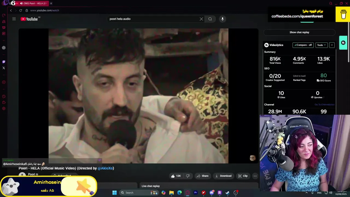Open the GX speed limiter sidebar icon
Screen dimensions: 350x197
tap(4, 15)
